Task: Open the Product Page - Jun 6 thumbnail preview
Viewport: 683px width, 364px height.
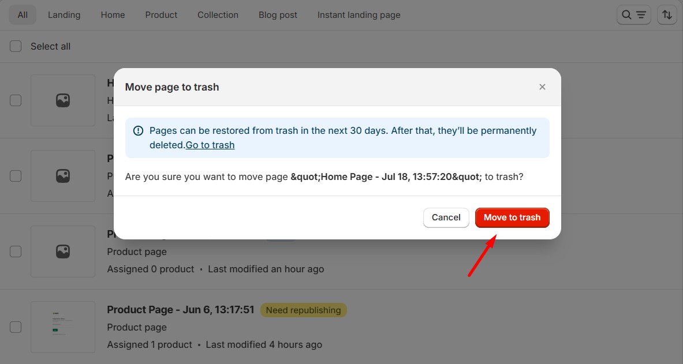Action: click(x=63, y=327)
